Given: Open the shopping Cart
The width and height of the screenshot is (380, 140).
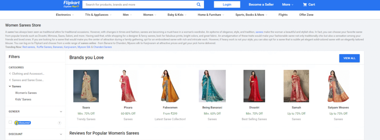Looking at the screenshot, I should 309,4.
